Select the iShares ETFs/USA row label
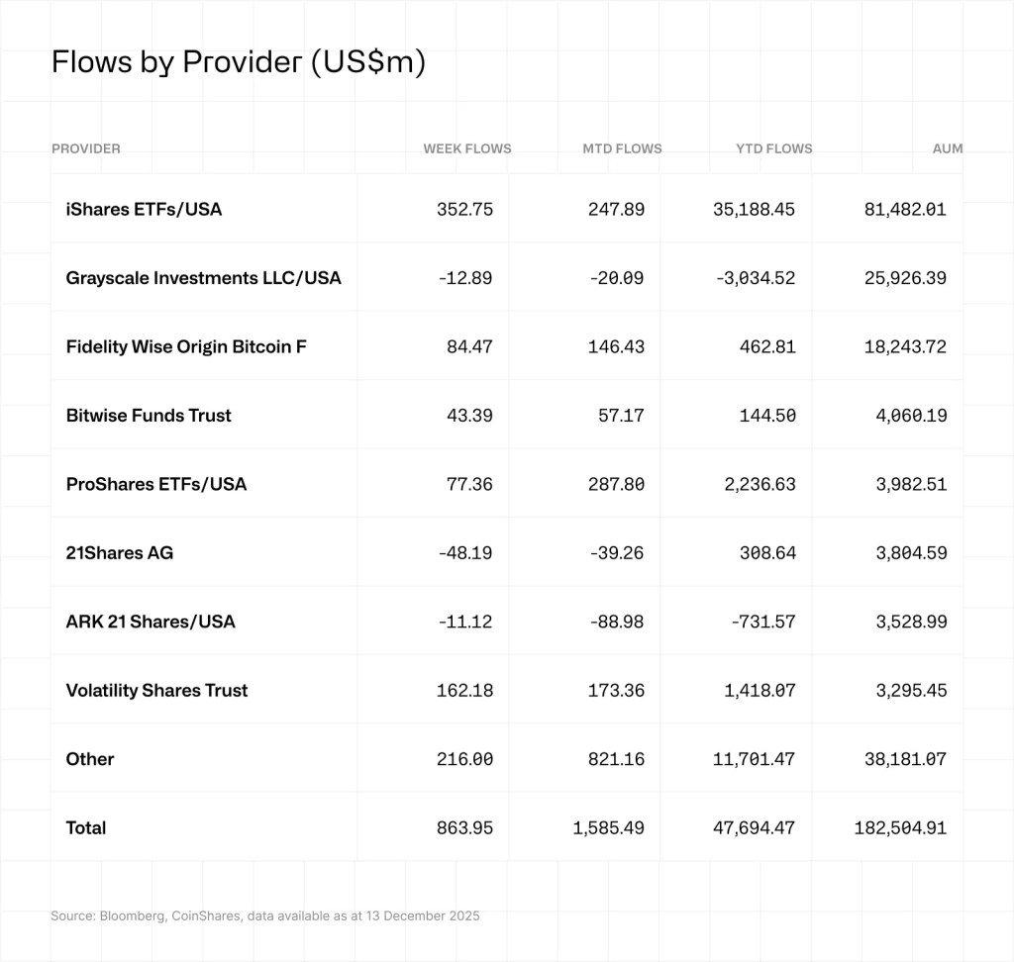 click(x=144, y=209)
